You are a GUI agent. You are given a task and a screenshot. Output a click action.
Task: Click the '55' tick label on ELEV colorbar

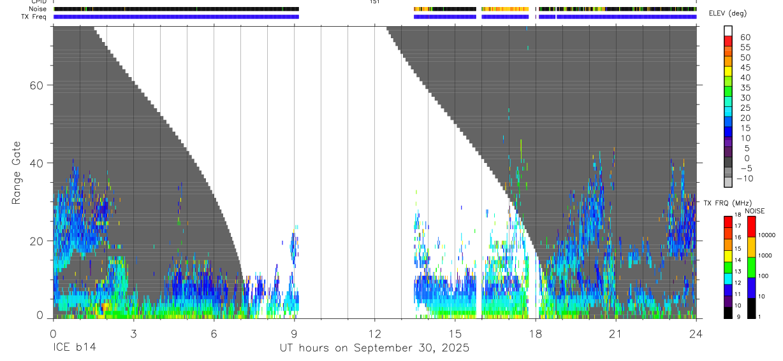(744, 48)
